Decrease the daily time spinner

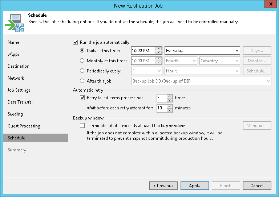[158, 53]
